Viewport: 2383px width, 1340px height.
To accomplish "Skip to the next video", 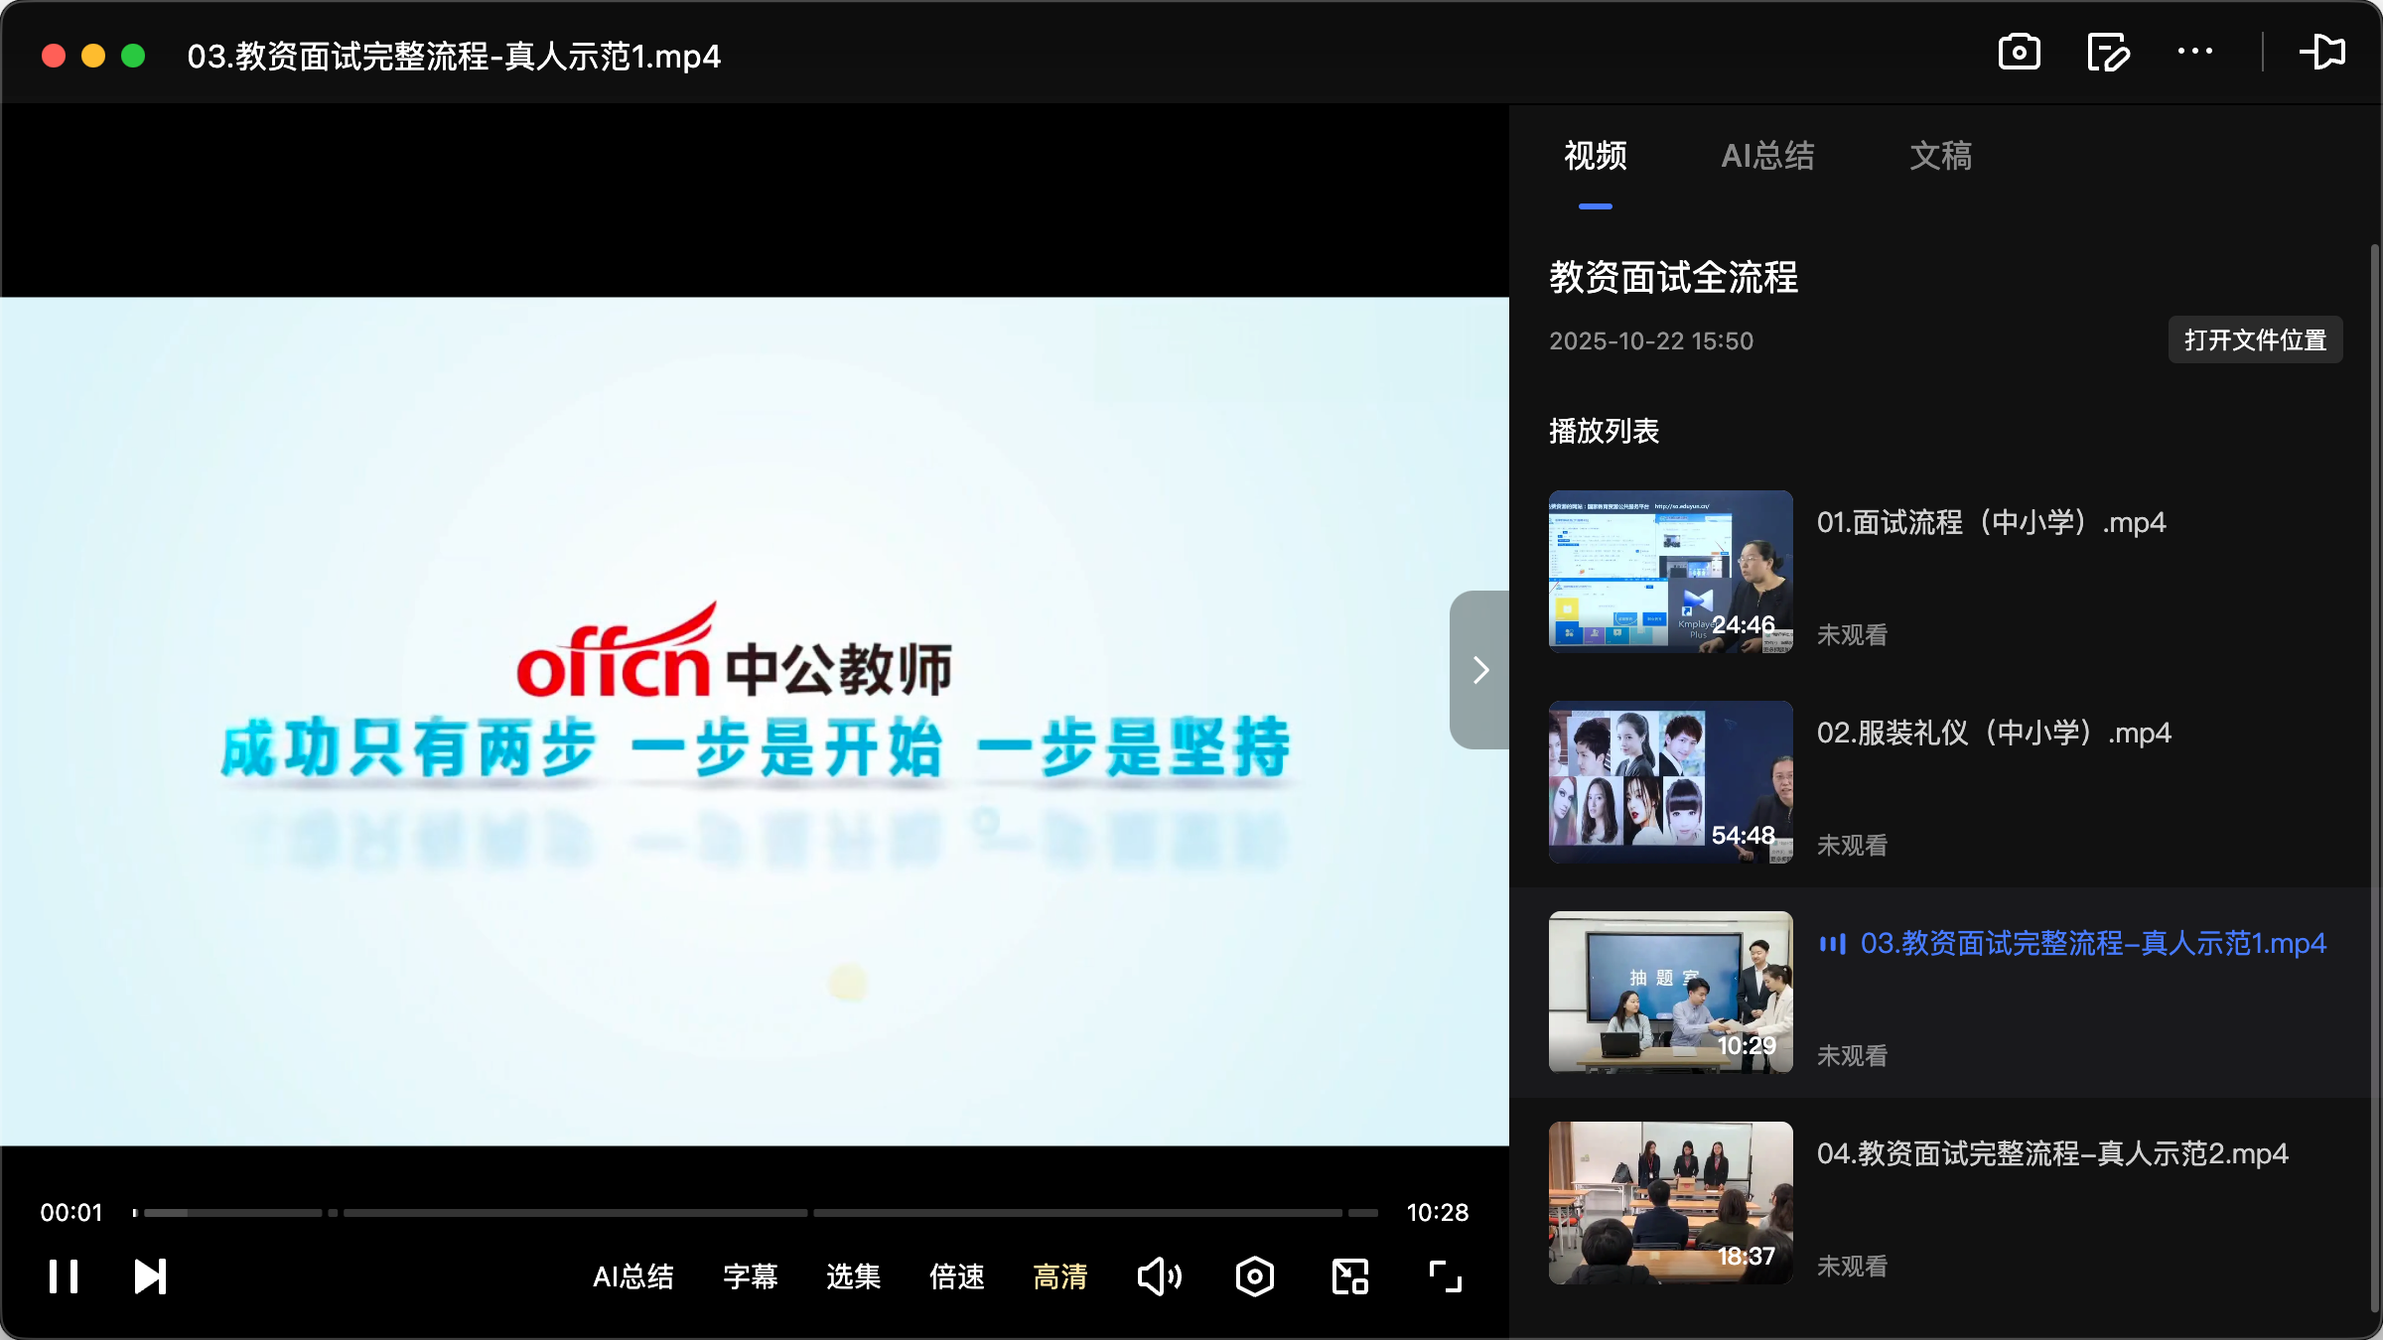I will [148, 1276].
